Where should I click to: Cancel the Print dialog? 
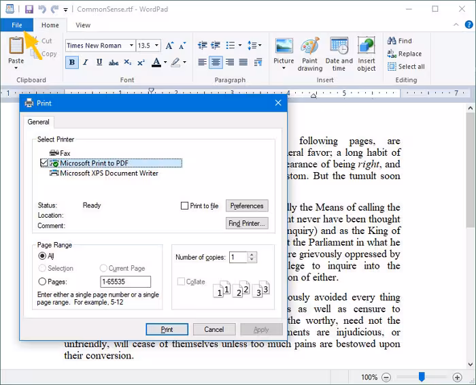[214, 329]
